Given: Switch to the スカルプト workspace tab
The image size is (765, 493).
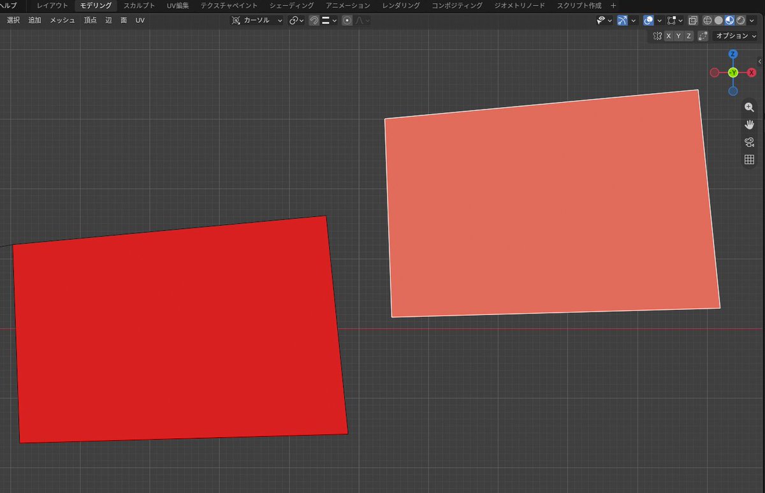Looking at the screenshot, I should 139,5.
